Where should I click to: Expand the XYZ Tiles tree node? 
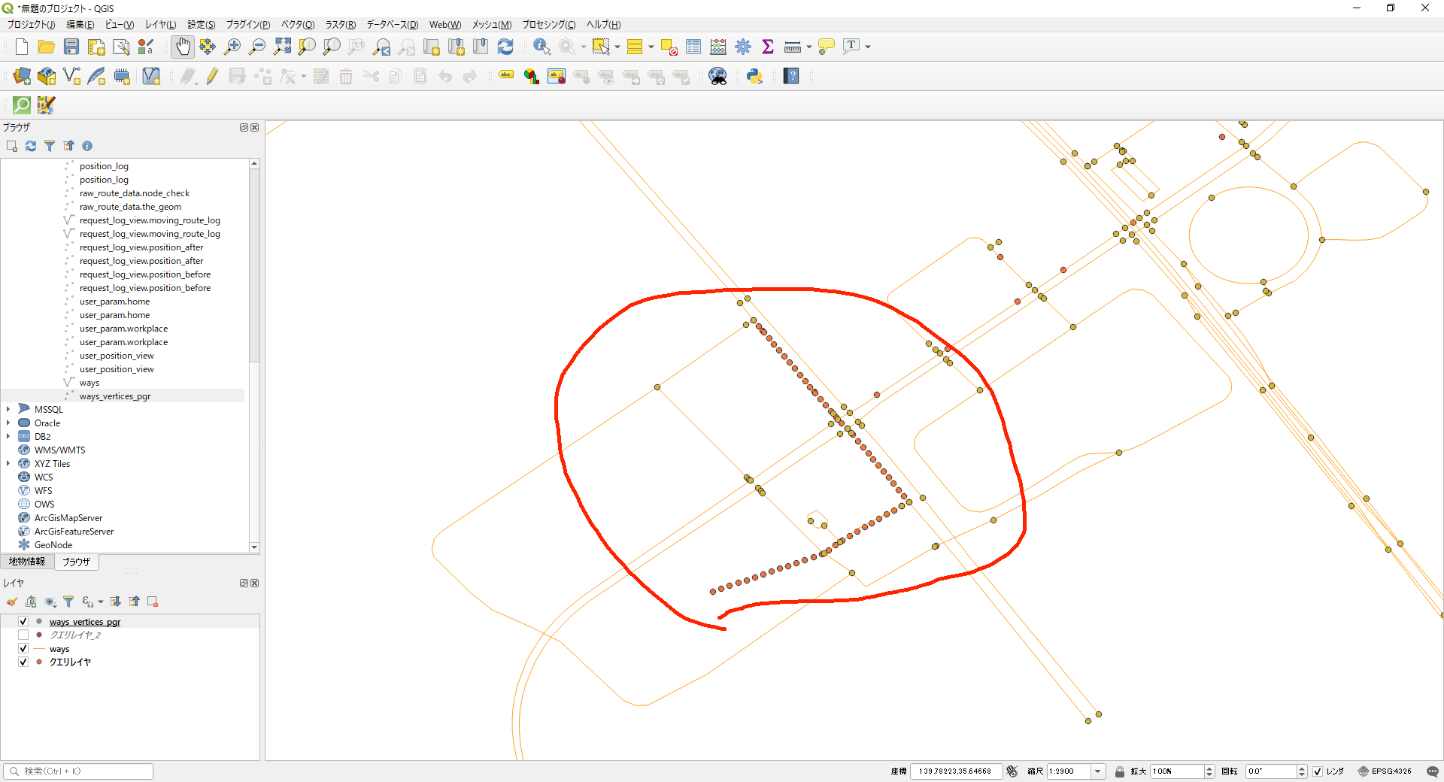point(8,463)
